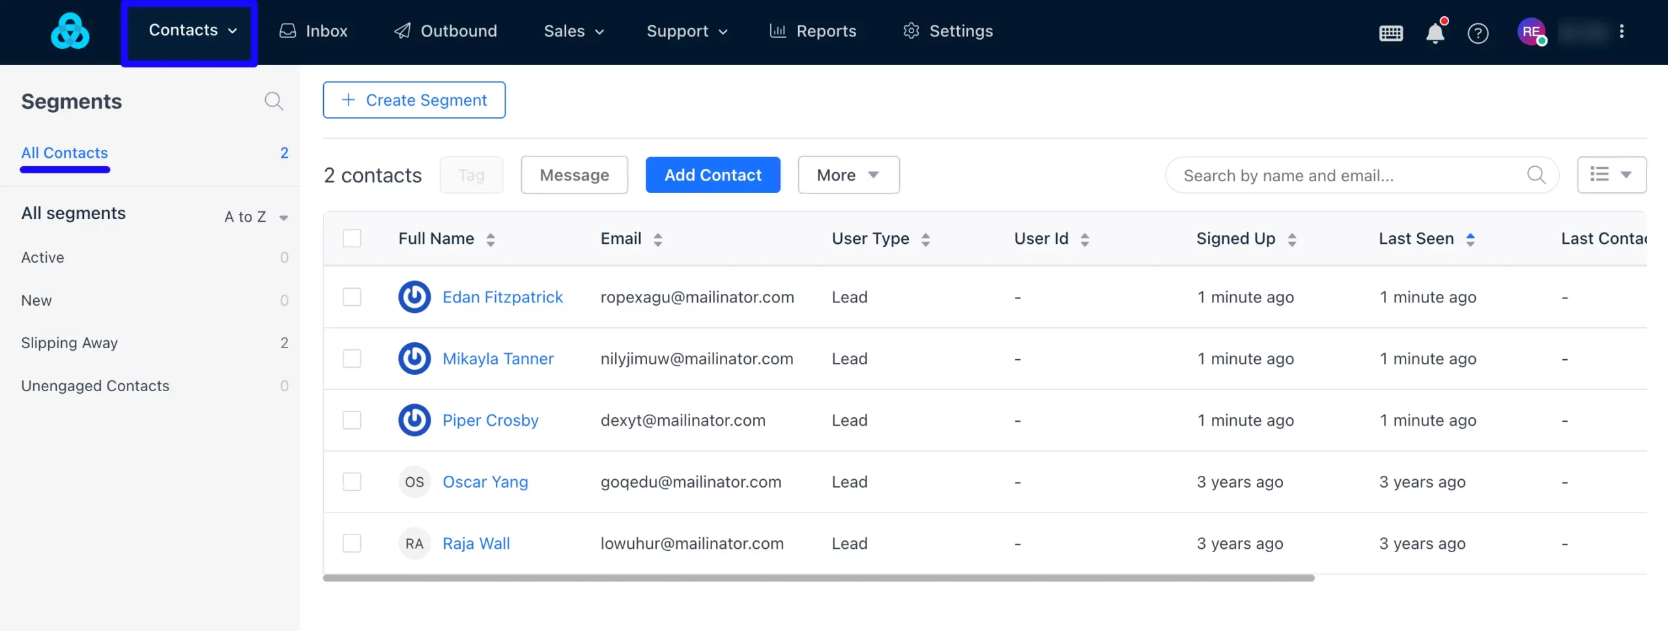Image resolution: width=1668 pixels, height=631 pixels.
Task: Open the RE profile avatar
Action: point(1532,31)
